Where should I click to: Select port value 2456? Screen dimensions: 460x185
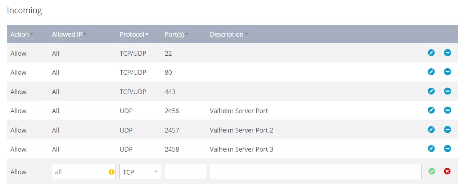point(172,111)
